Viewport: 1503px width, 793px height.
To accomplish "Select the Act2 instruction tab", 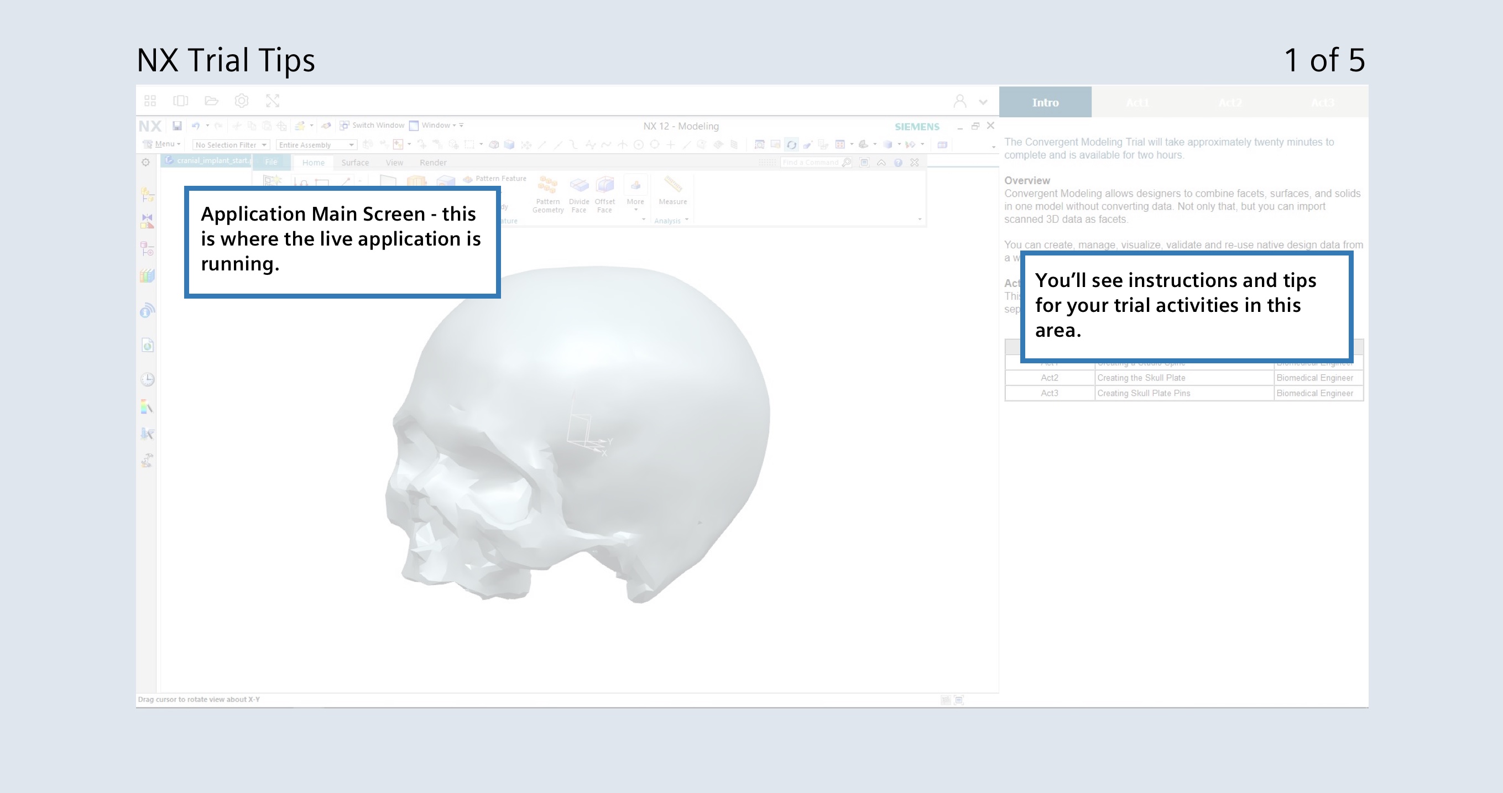I will [x=1230, y=102].
